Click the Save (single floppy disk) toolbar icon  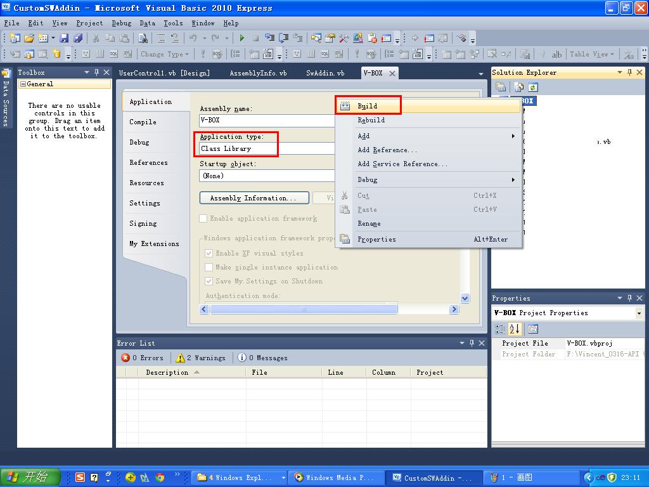[x=64, y=39]
